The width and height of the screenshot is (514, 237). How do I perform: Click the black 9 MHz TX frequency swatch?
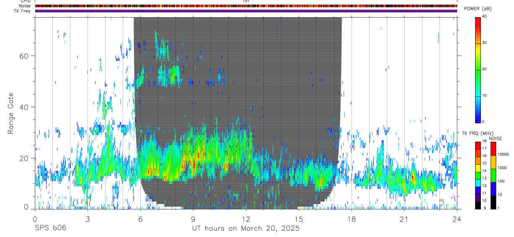[478, 205]
